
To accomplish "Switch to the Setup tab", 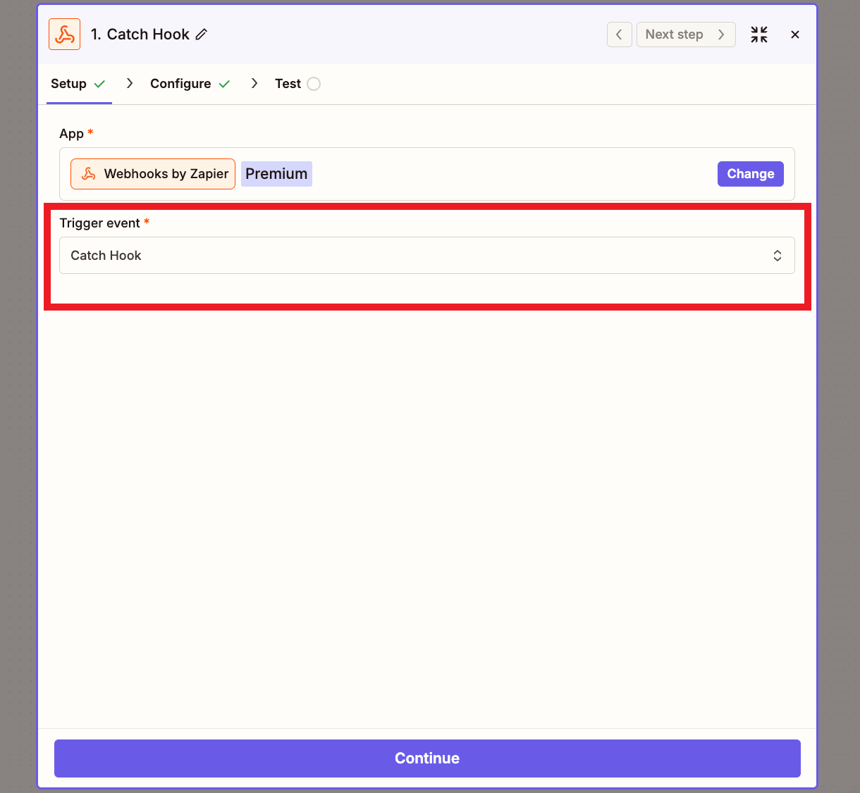I will 78,84.
